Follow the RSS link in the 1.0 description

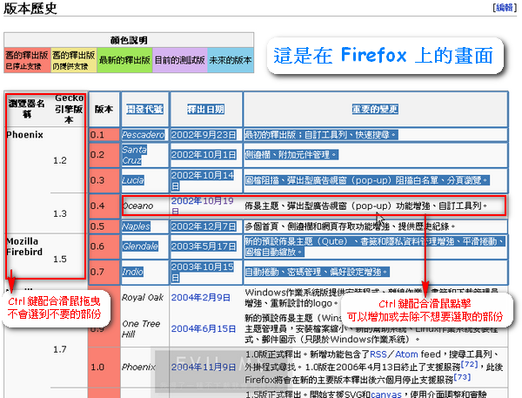(378, 354)
